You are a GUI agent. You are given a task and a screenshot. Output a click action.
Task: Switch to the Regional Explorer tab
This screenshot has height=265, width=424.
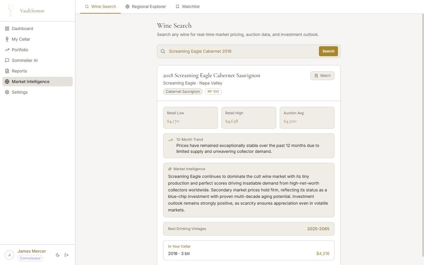[146, 7]
